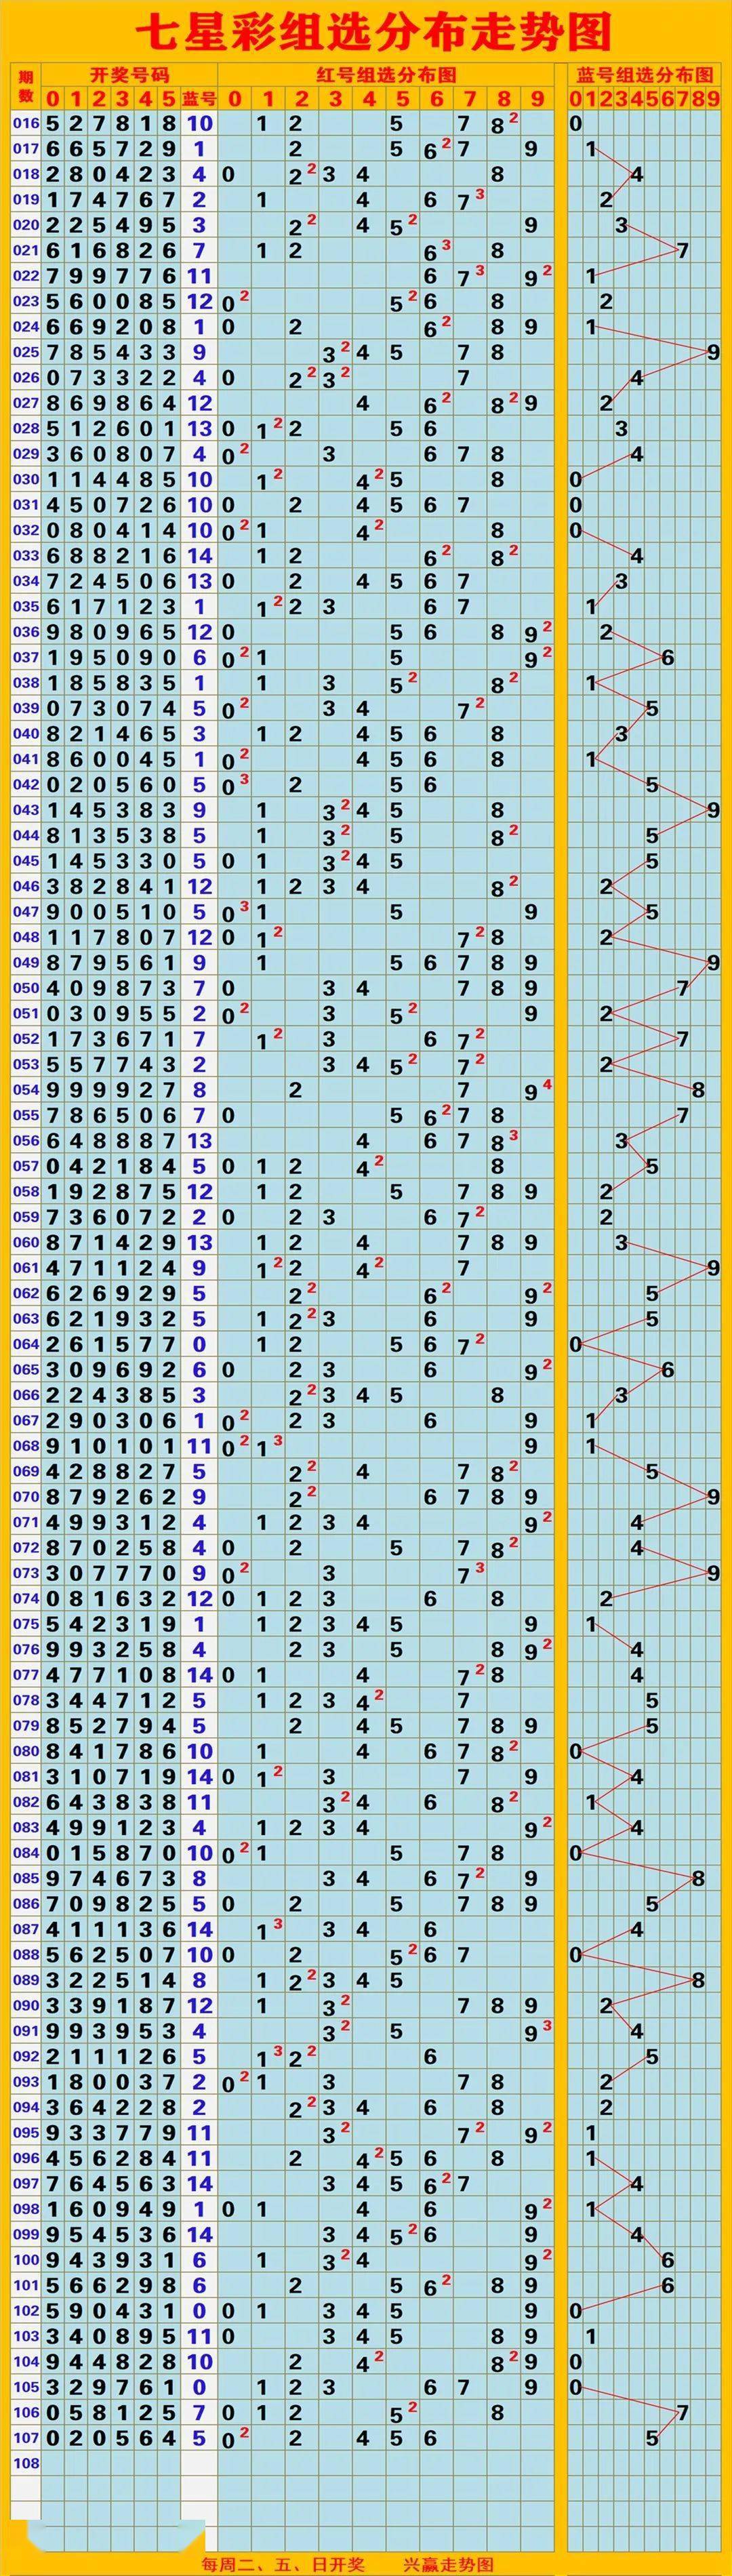732x2576 pixels.
Task: Click blue distribution 8 in row 089
Action: pos(698,1980)
